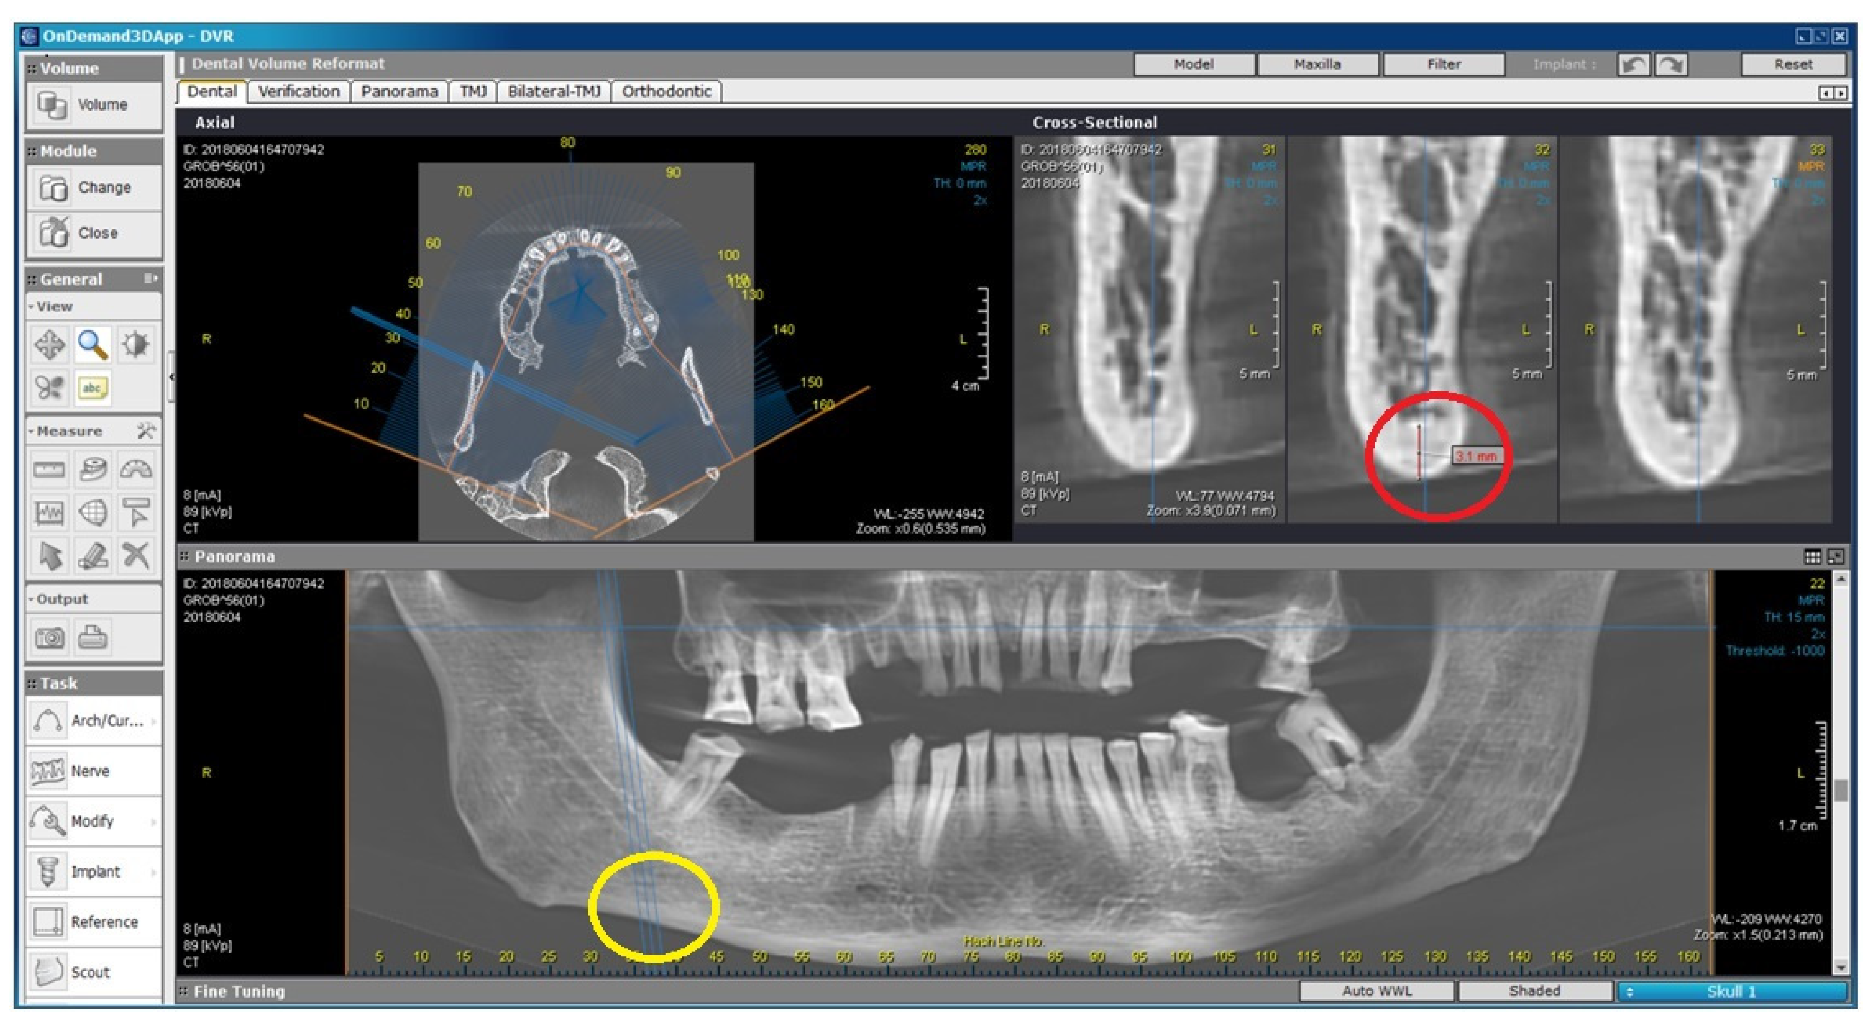Image resolution: width=1874 pixels, height=1031 pixels.
Task: Switch to the Verification tab
Action: tap(299, 92)
